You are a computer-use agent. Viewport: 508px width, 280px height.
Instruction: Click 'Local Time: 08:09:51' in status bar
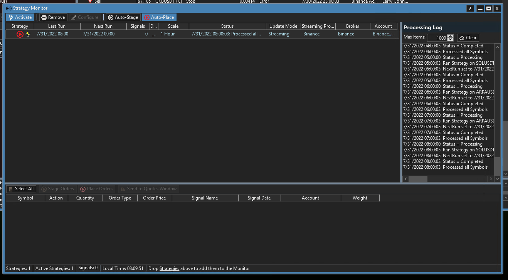[x=123, y=268]
